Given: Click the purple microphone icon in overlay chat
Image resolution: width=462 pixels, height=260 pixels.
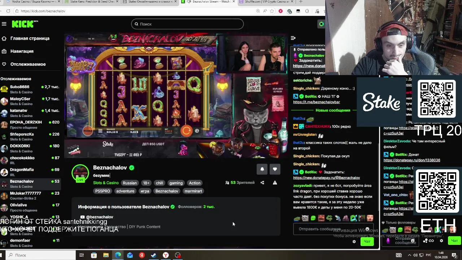Looking at the screenshot, I should tap(388, 240).
